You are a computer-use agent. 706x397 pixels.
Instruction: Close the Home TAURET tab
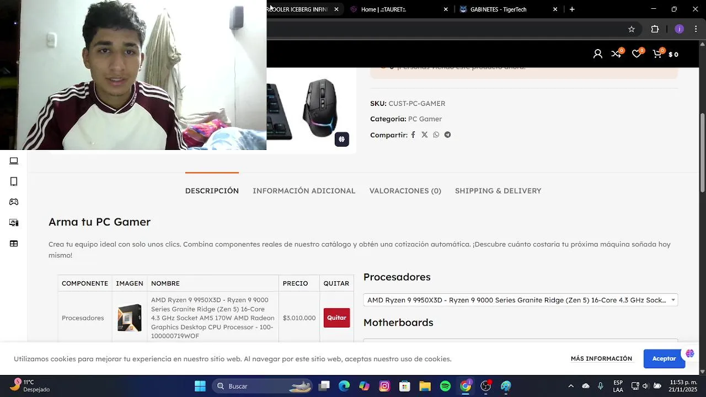pyautogui.click(x=446, y=9)
